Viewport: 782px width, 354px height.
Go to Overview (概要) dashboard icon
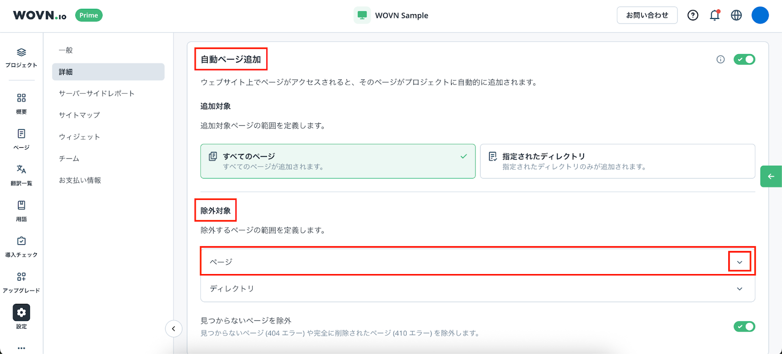(x=22, y=98)
